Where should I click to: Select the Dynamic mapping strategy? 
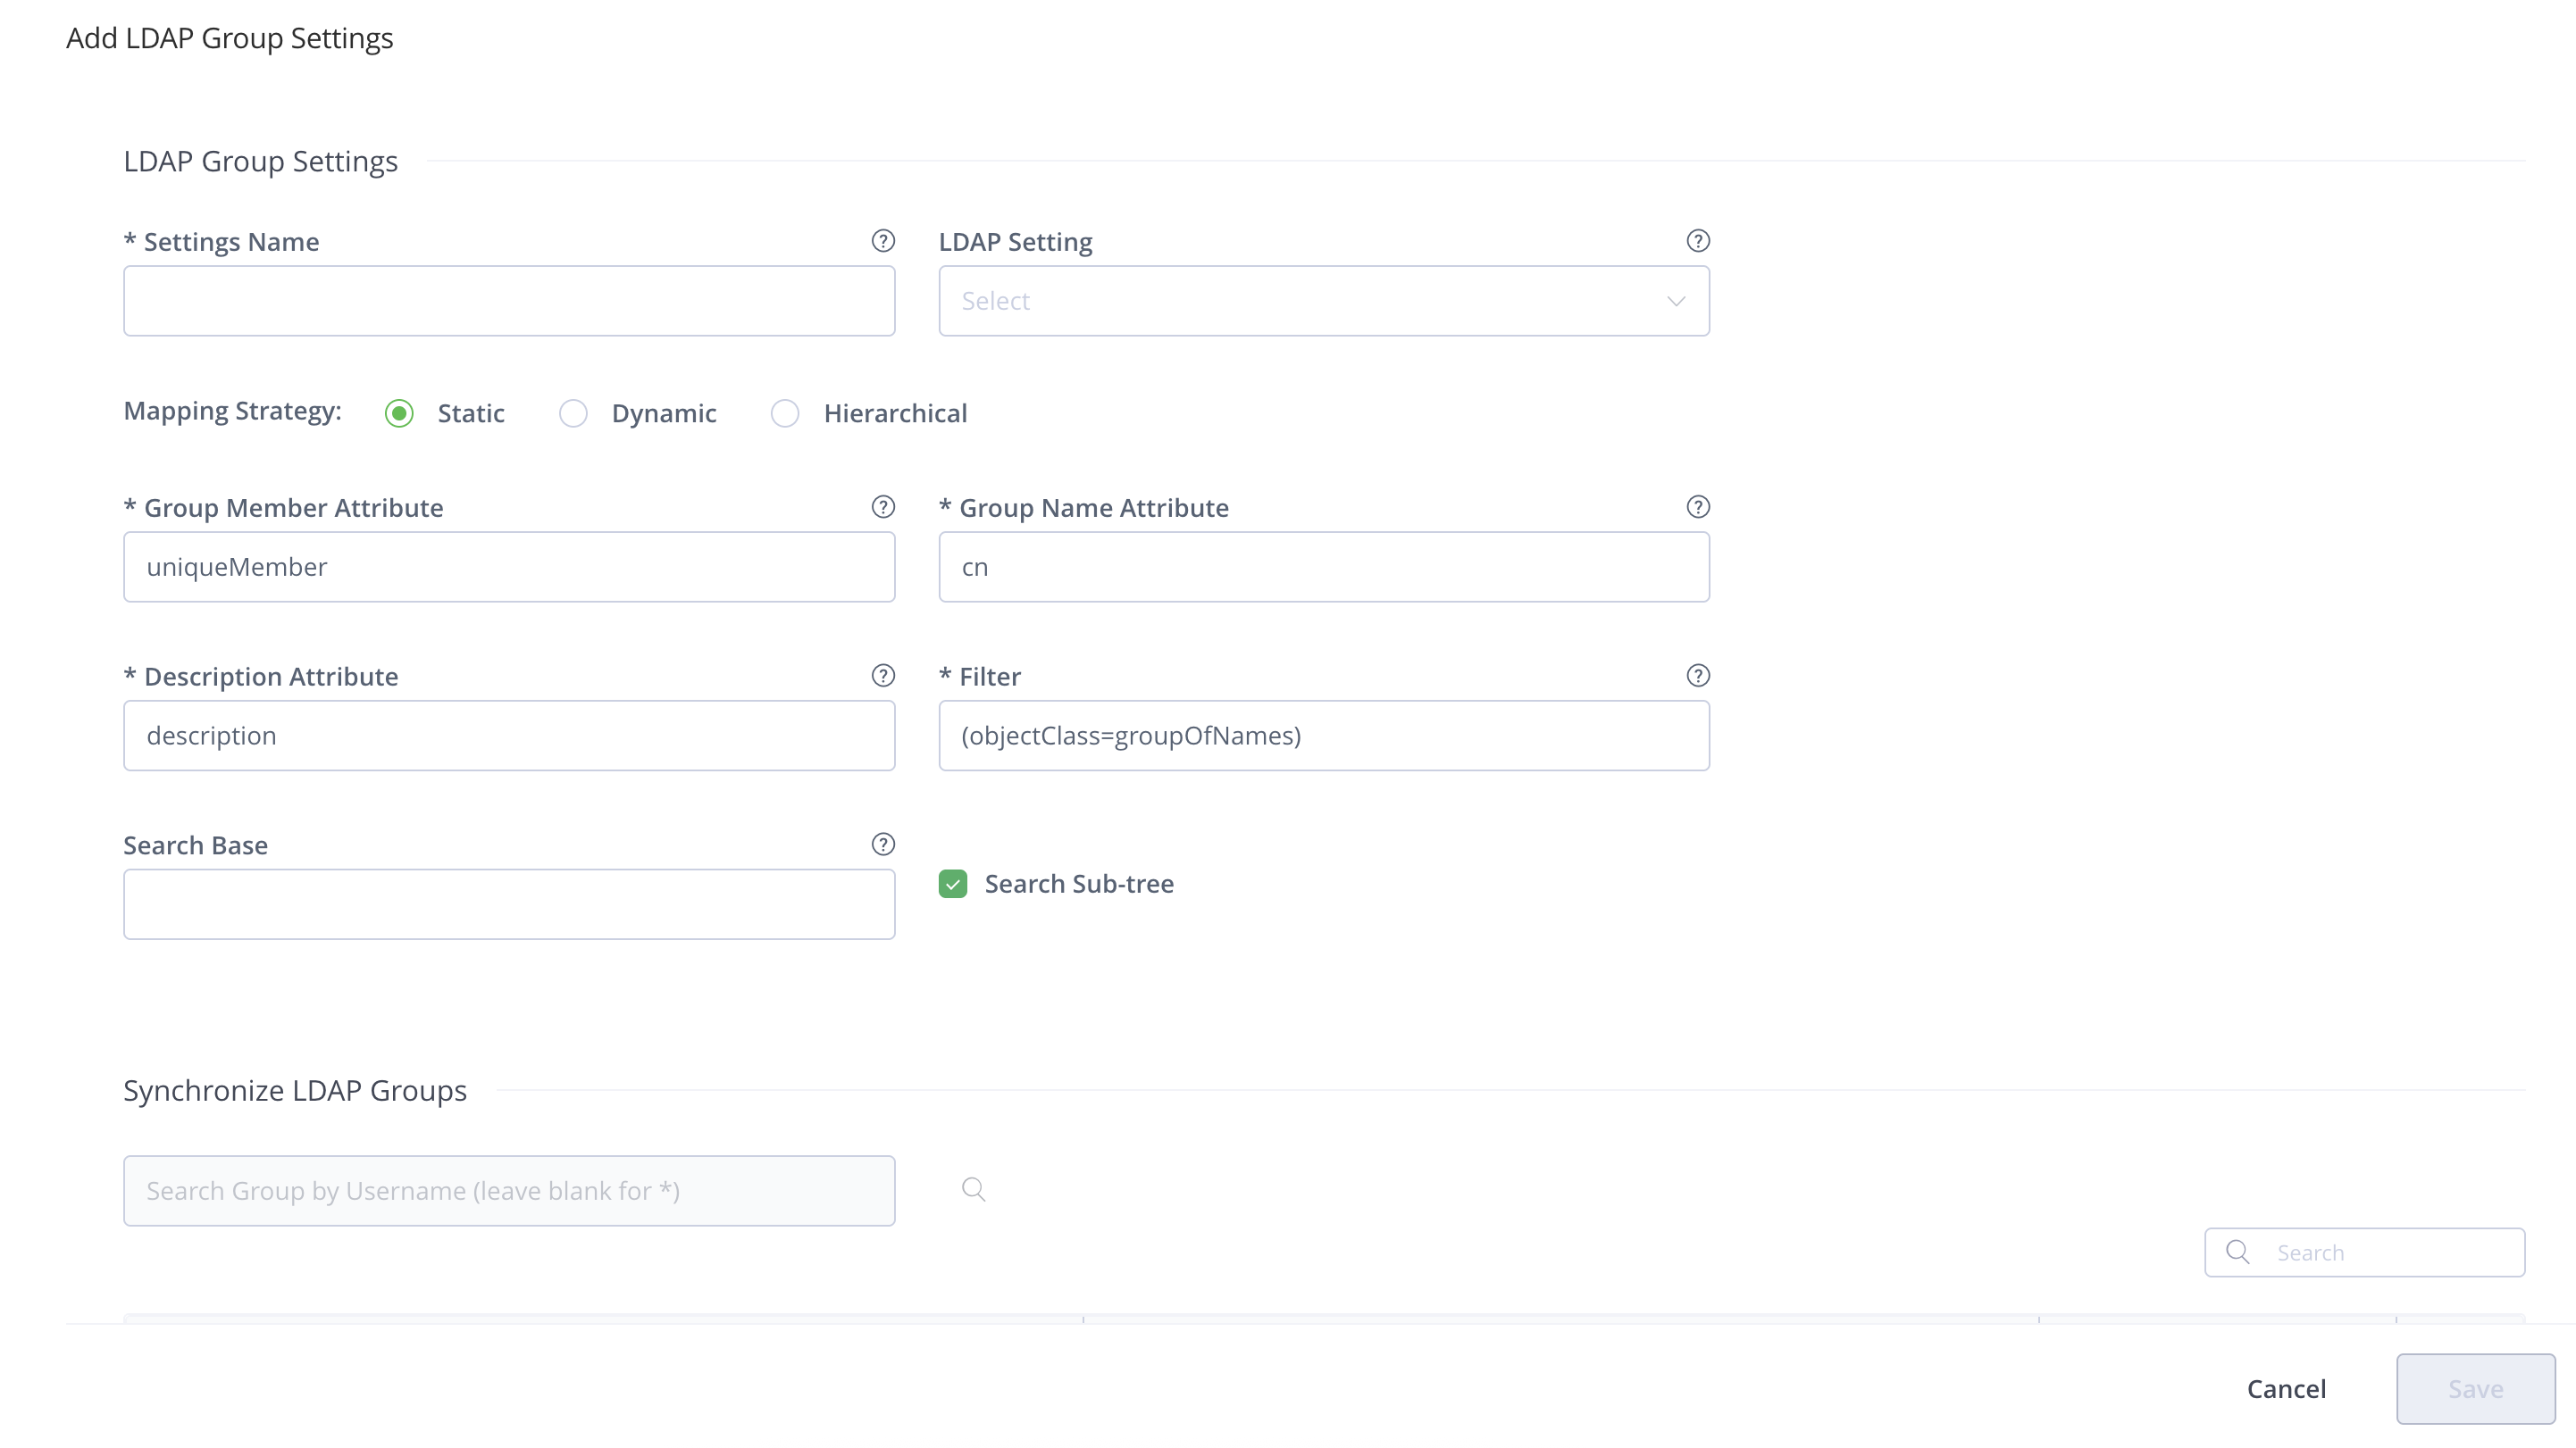click(573, 412)
